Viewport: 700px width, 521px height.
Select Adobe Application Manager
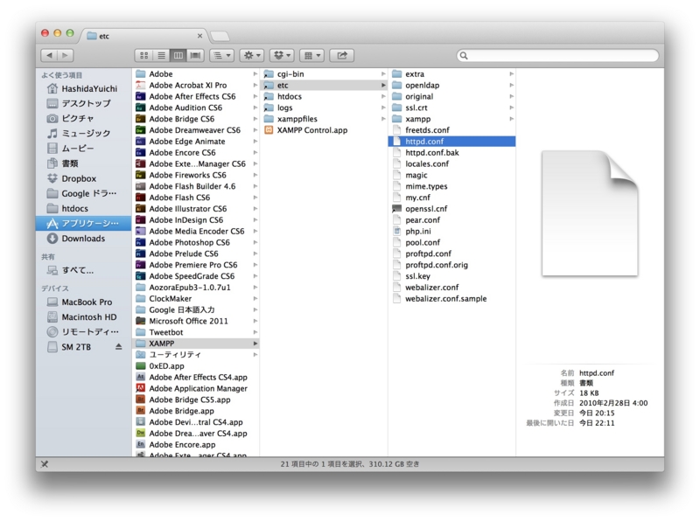[x=196, y=388]
